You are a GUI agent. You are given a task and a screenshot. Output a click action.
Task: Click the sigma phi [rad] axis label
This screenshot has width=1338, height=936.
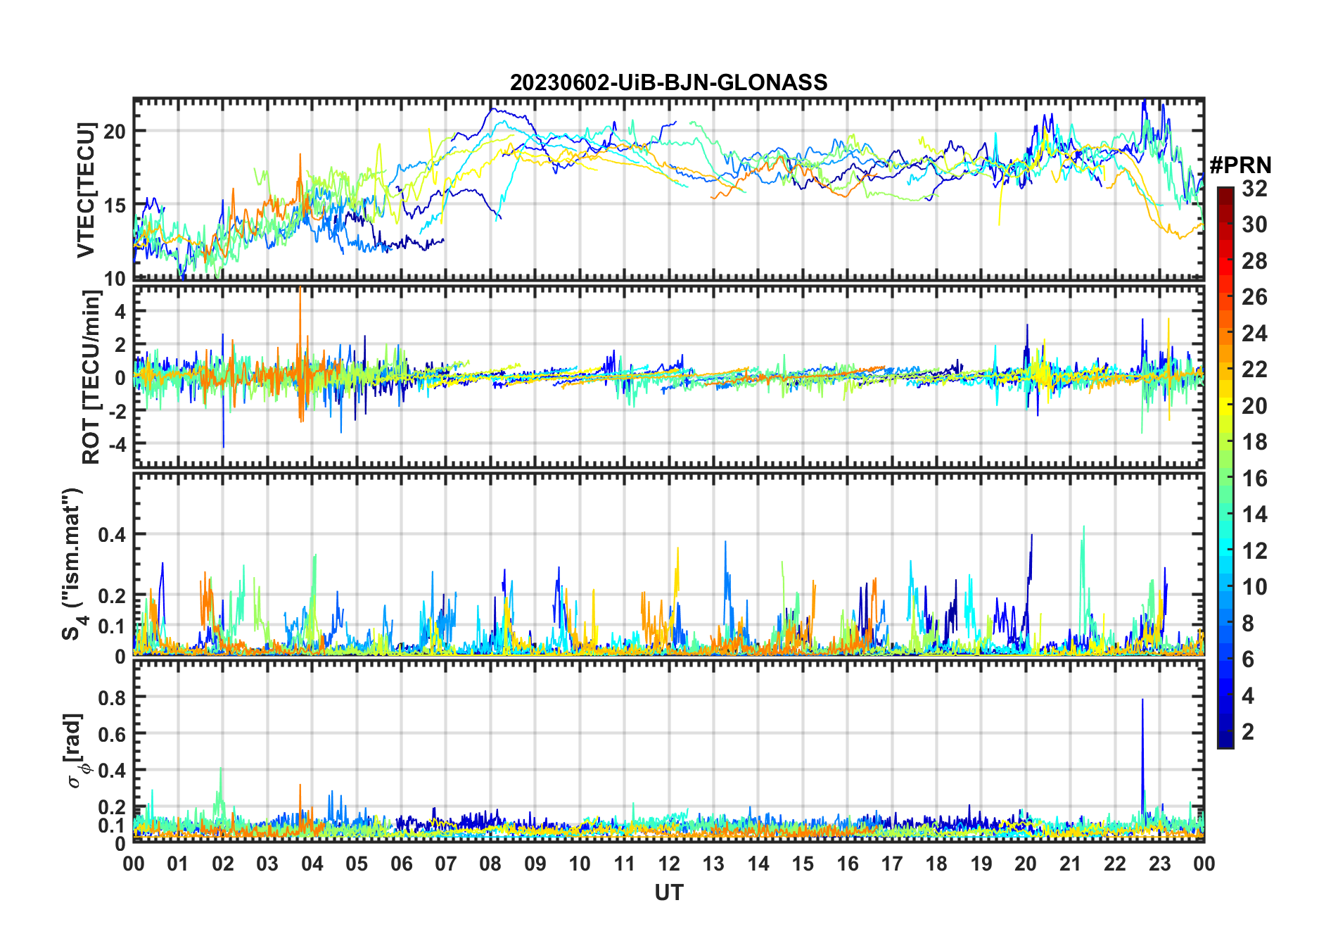(x=75, y=750)
